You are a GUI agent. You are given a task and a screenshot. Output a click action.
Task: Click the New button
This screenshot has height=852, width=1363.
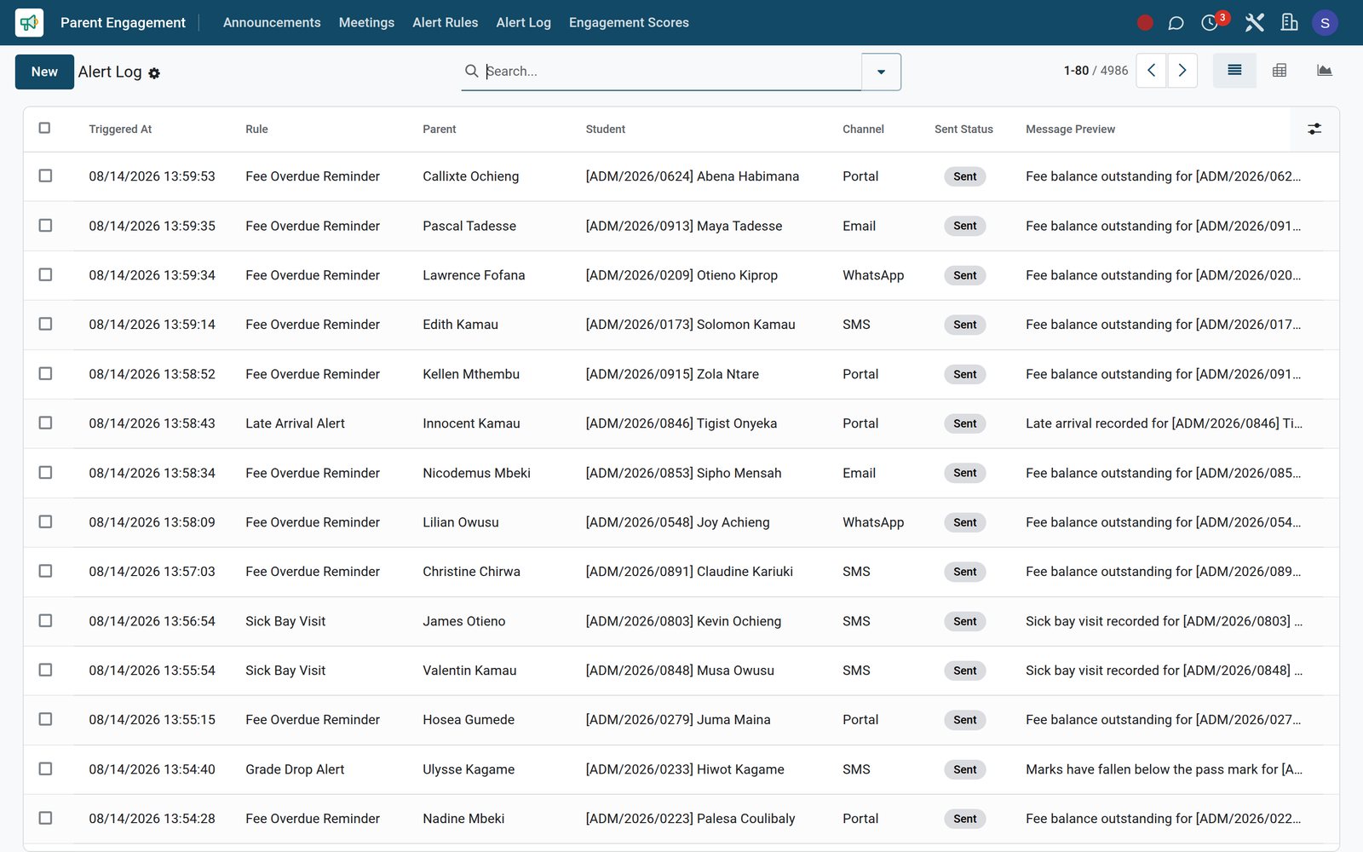tap(44, 72)
